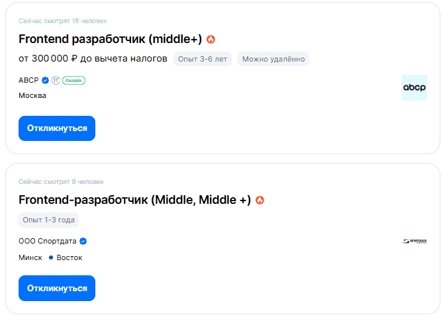443x317 pixels.
Task: Click the Восток metro station label
Action: [x=70, y=257]
